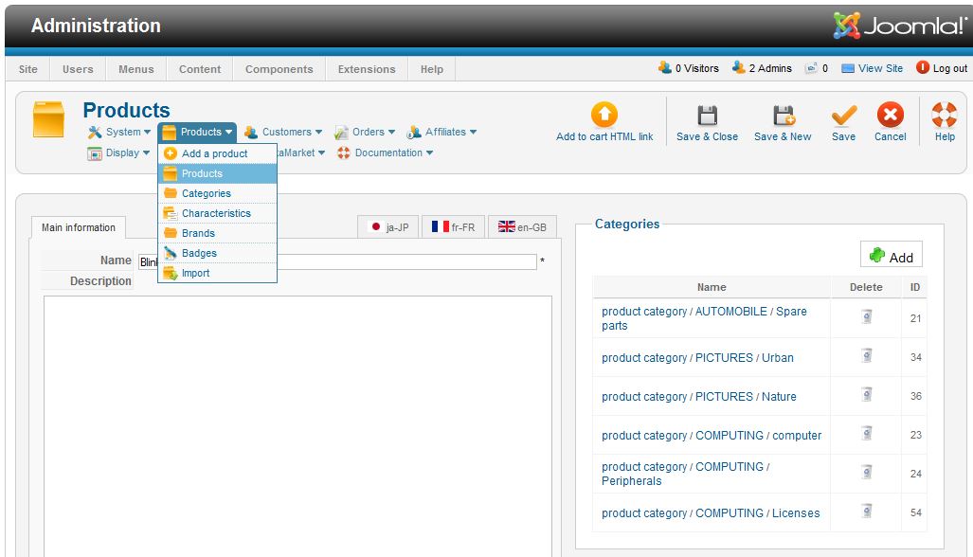Open the Components top menu

tap(279, 69)
